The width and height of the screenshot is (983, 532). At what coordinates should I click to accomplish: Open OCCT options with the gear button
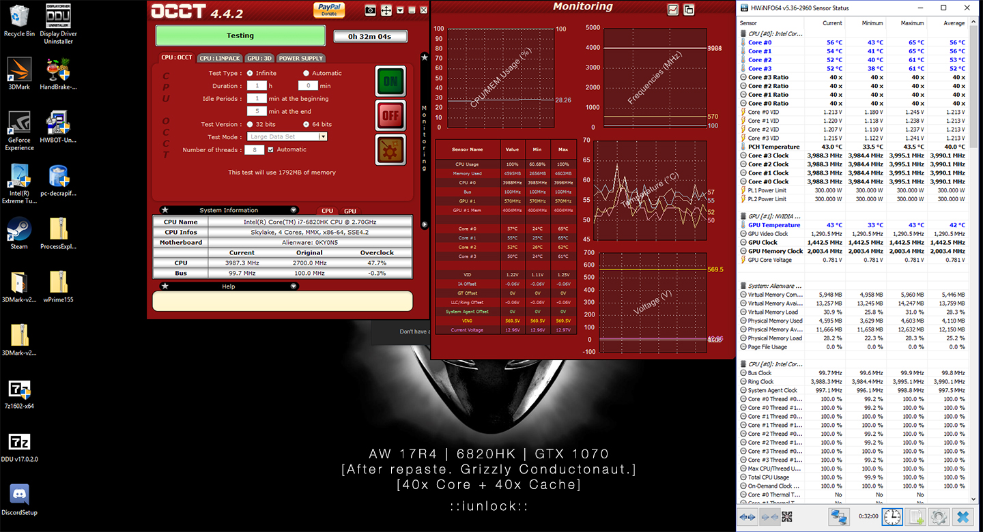pyautogui.click(x=390, y=149)
